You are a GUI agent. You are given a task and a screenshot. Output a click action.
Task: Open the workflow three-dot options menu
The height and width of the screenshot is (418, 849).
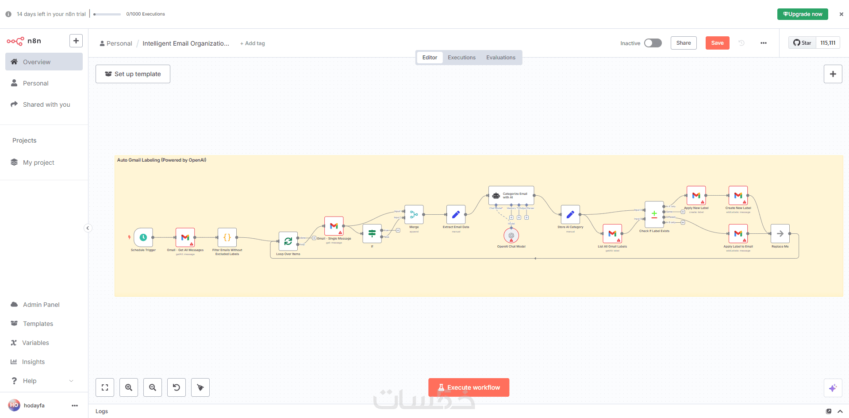pos(764,43)
